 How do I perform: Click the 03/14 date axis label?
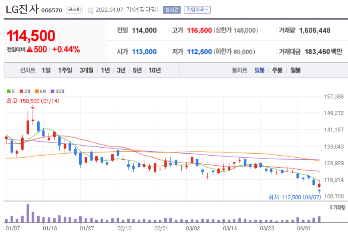[230, 228]
